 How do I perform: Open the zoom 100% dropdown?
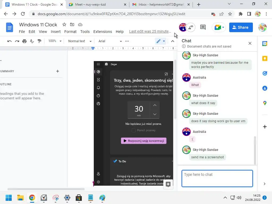55,41
